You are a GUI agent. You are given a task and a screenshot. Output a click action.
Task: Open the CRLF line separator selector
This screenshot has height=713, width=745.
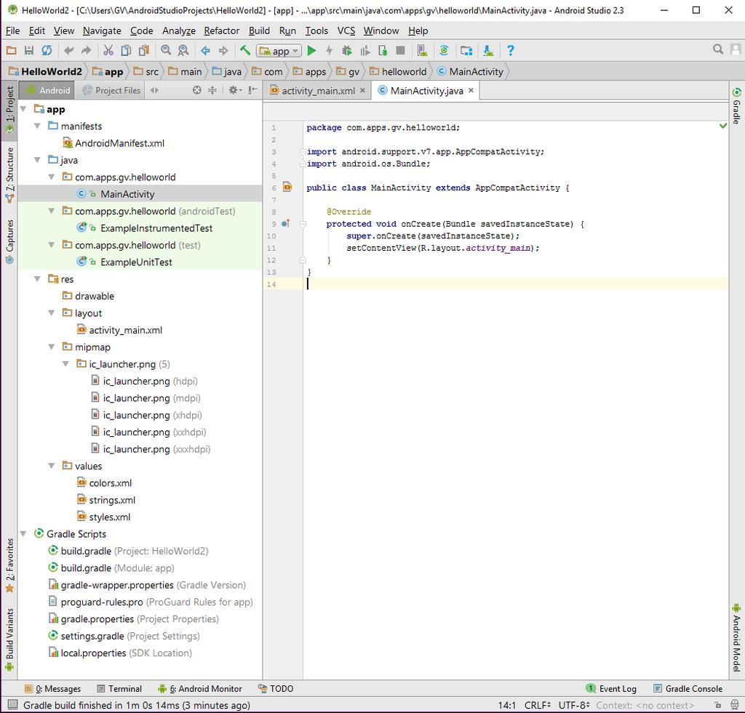click(538, 705)
